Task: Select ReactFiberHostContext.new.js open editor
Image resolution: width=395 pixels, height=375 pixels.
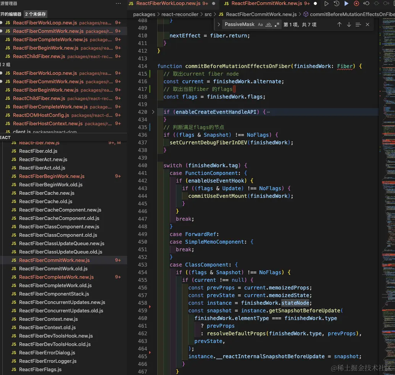Action: click(63, 123)
